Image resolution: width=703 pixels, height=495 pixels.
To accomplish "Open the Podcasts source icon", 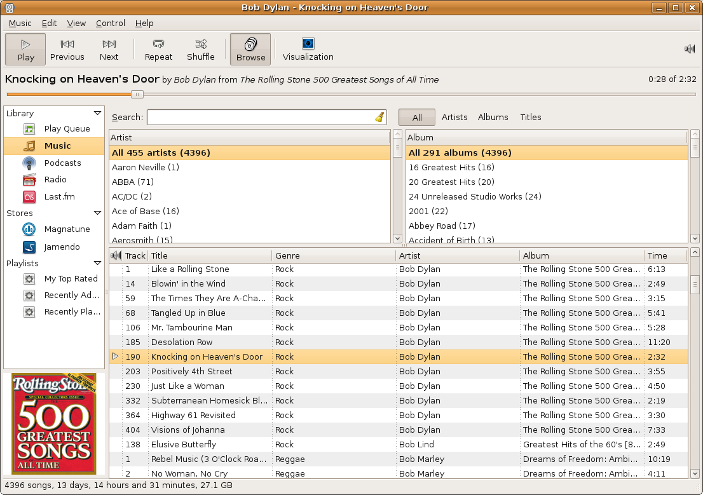I will 29,163.
